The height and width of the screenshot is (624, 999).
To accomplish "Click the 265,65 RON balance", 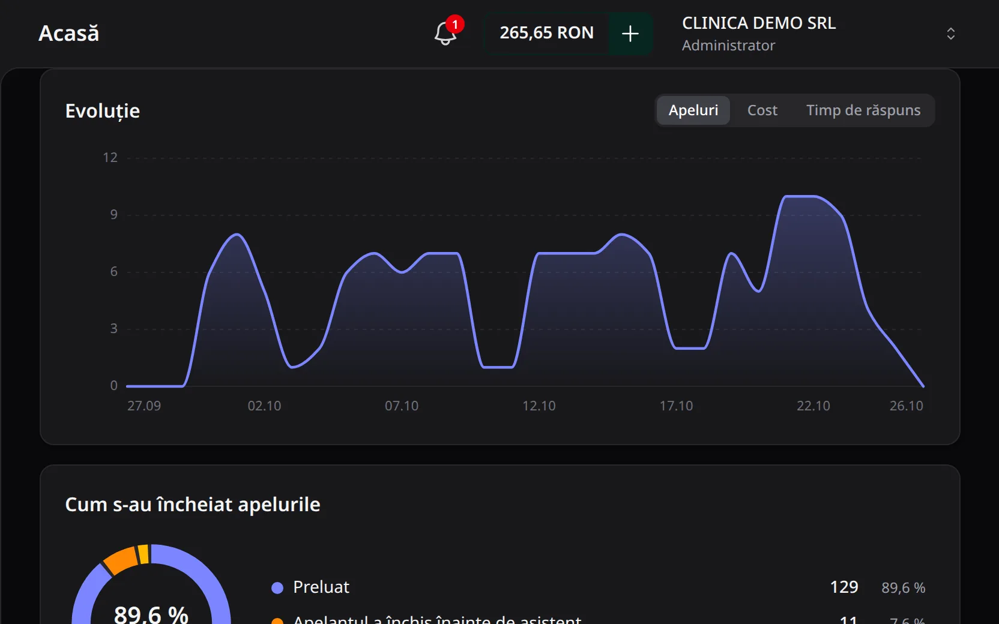I will (x=546, y=33).
